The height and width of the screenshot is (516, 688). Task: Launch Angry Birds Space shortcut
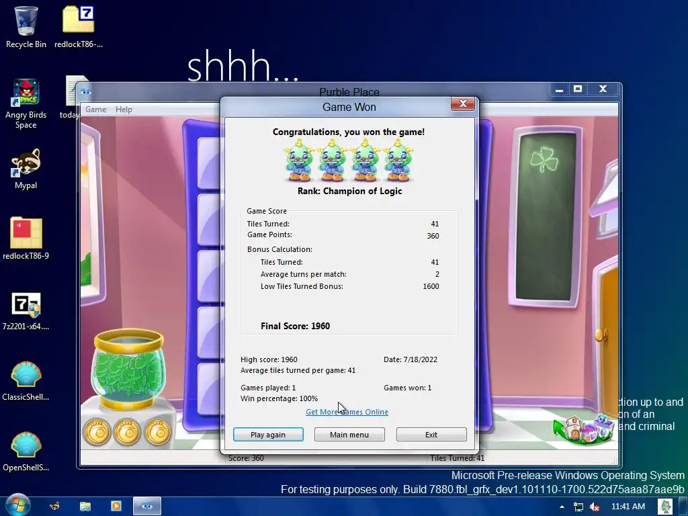pyautogui.click(x=26, y=103)
